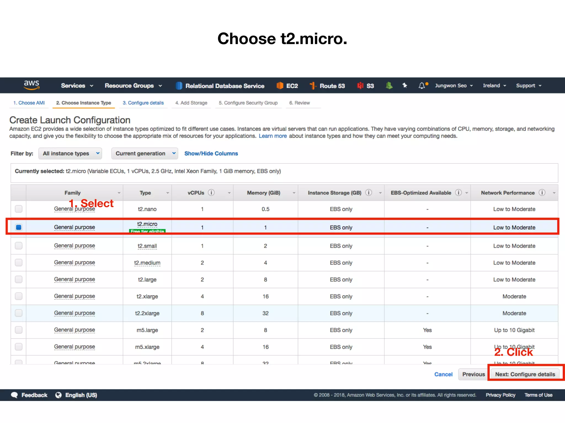Screen dimensions: 565x423
Task: Click the t2.small type cell
Action: (x=147, y=246)
